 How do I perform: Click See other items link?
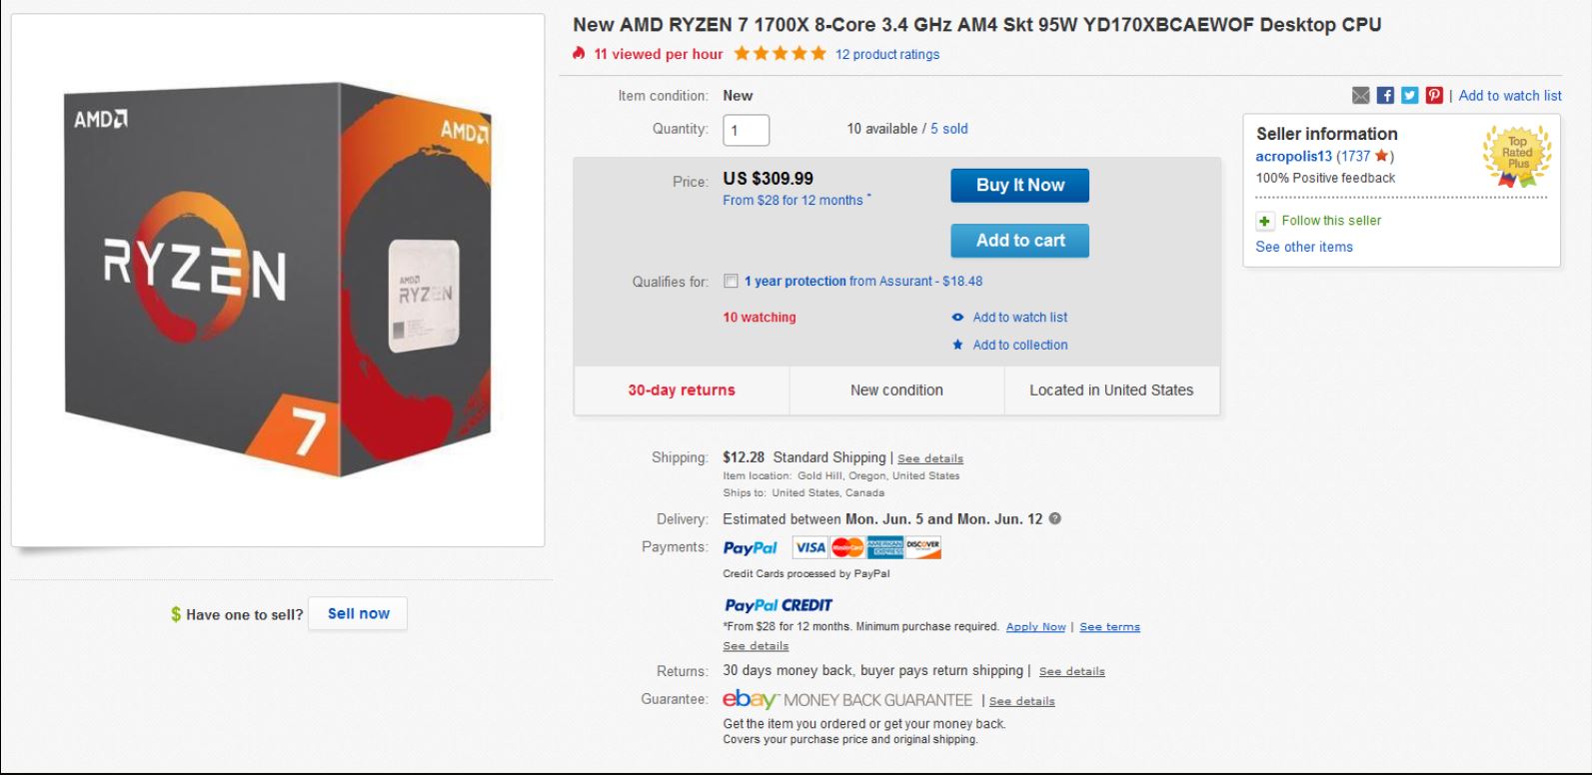1303,247
